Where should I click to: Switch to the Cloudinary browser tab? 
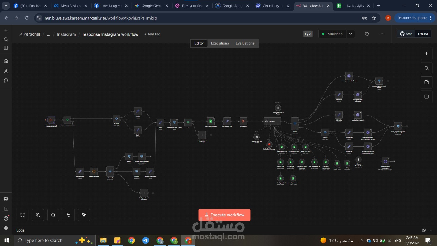(x=272, y=6)
